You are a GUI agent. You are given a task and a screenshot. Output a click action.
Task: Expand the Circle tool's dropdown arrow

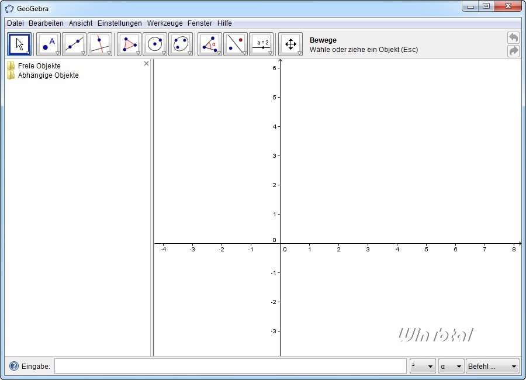pos(162,53)
